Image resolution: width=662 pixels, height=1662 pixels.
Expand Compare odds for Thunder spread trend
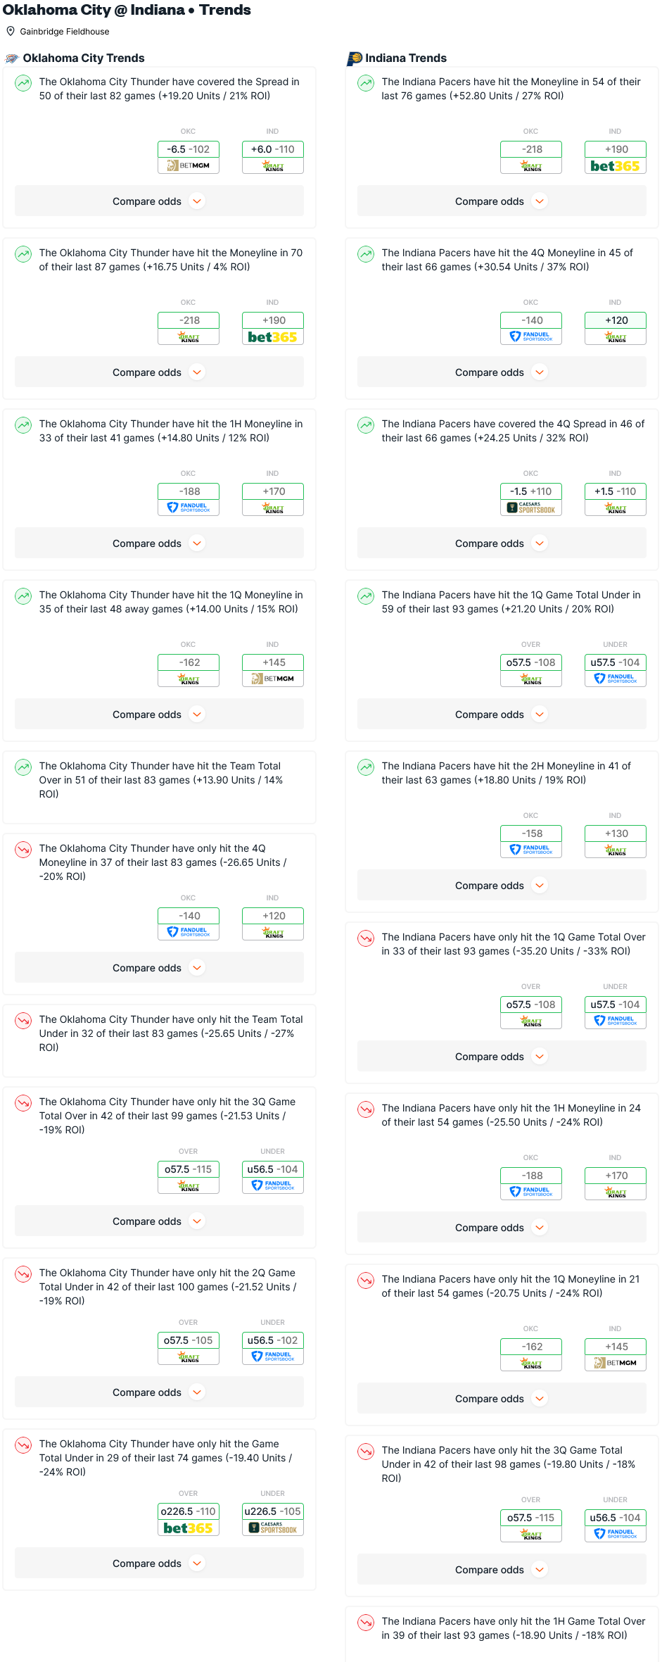pyautogui.click(x=159, y=201)
